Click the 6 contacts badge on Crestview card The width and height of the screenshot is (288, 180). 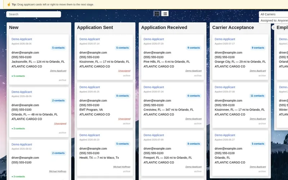[194, 96]
